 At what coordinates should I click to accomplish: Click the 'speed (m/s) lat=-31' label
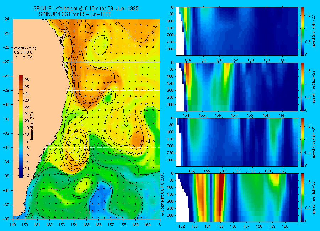click(314, 142)
